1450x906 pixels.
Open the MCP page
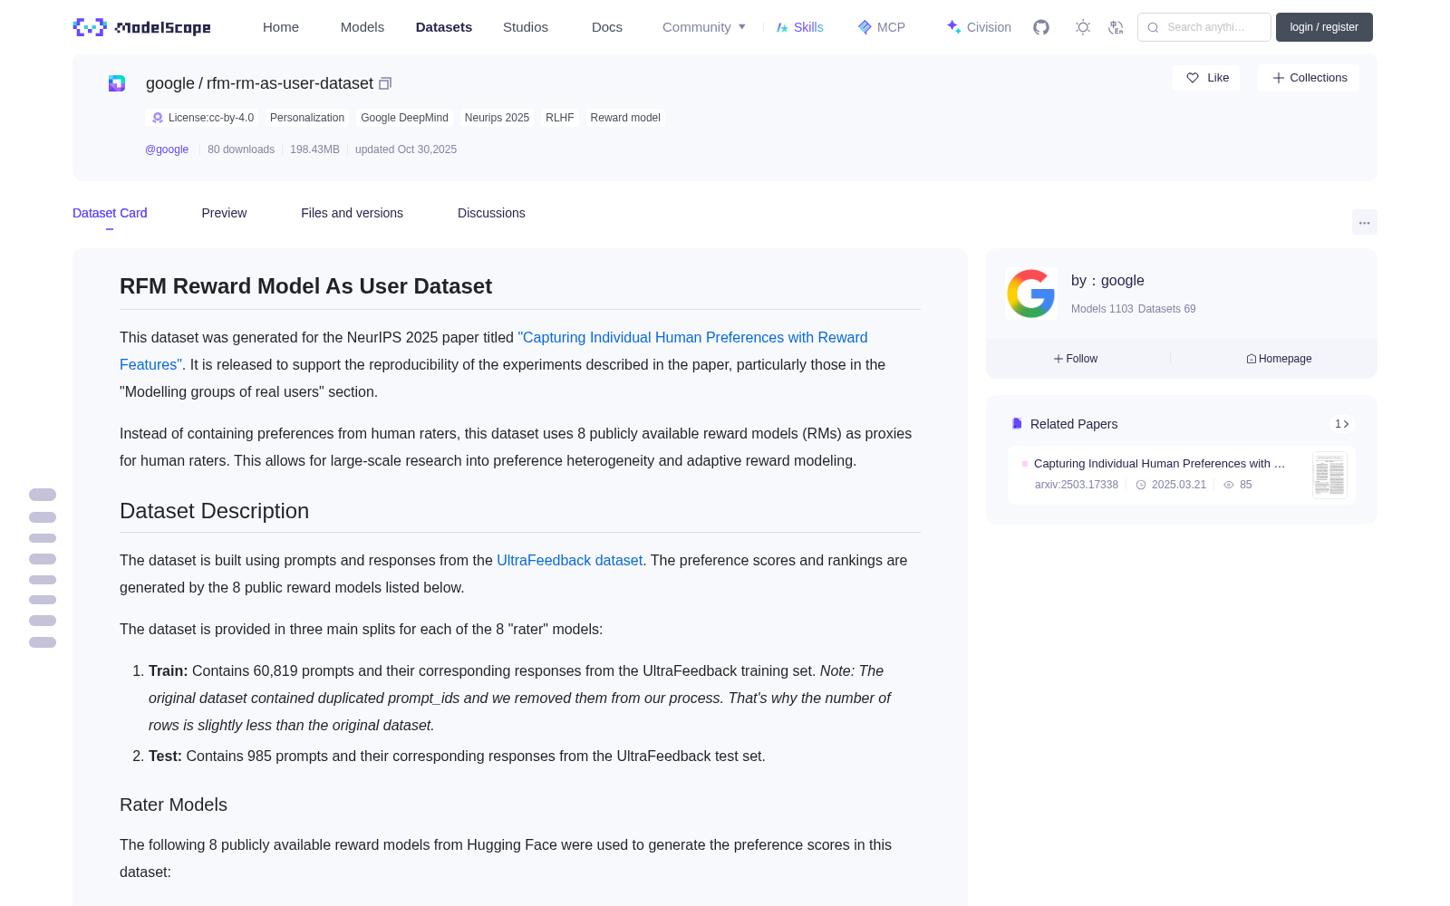tap(882, 27)
